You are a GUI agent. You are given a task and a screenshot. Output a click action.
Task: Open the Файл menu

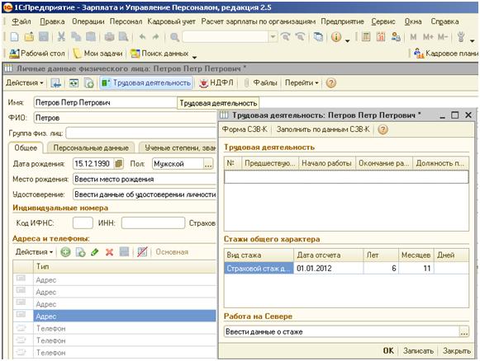21,21
